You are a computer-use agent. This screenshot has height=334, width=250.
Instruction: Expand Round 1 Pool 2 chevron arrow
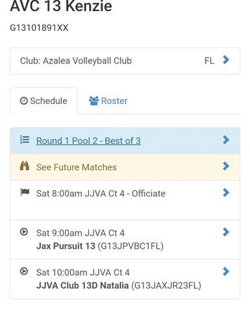click(226, 140)
